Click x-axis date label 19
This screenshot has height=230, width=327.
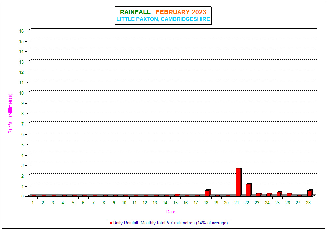(216, 203)
